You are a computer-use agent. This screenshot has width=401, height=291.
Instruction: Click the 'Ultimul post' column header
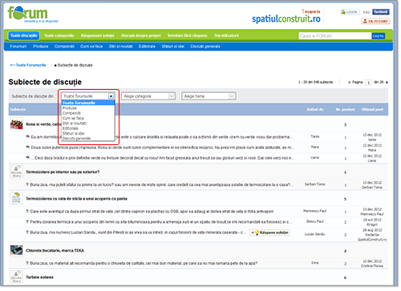372,110
